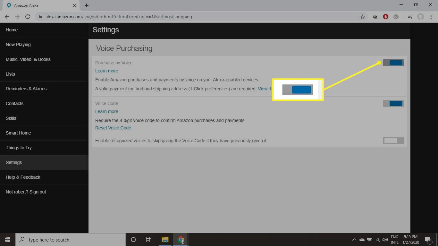The height and width of the screenshot is (246, 438).
Task: Click the gray circular extension icon
Action: click(x=396, y=17)
